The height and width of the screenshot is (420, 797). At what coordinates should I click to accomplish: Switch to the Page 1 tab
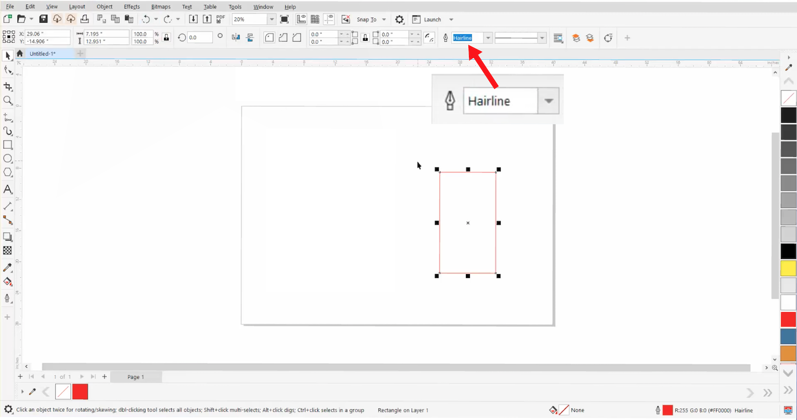135,377
